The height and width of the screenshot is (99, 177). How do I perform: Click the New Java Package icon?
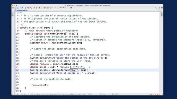[34, 8]
